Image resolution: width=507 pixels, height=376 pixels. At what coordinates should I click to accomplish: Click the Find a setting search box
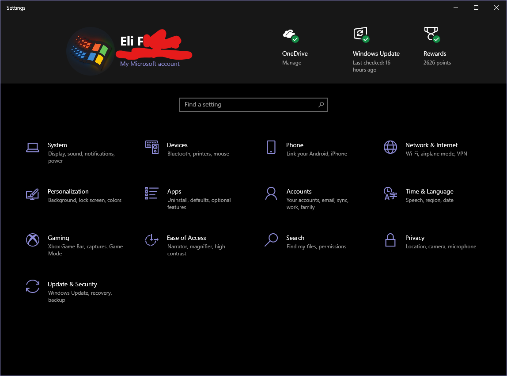tap(253, 104)
